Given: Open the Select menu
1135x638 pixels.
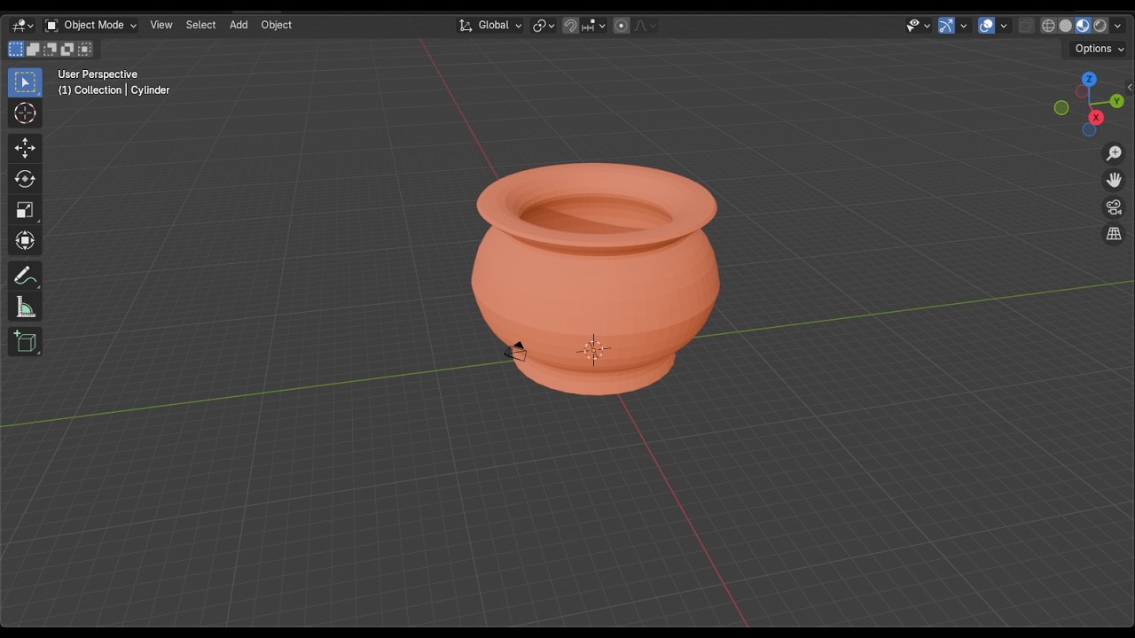Looking at the screenshot, I should 200,25.
